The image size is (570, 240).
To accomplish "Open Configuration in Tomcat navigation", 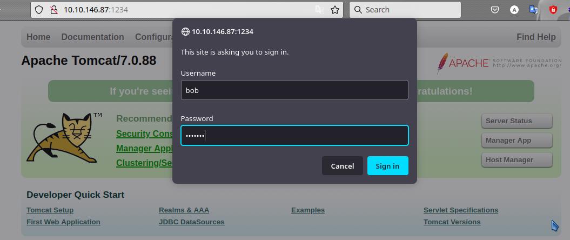I will pyautogui.click(x=154, y=37).
